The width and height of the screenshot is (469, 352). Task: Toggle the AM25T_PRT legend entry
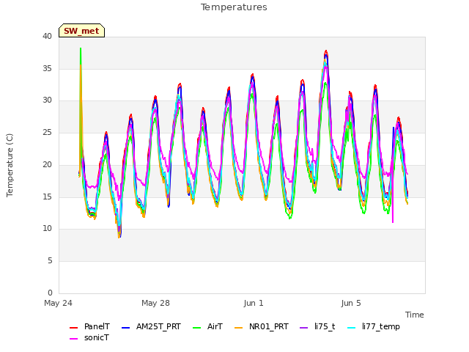151,326
